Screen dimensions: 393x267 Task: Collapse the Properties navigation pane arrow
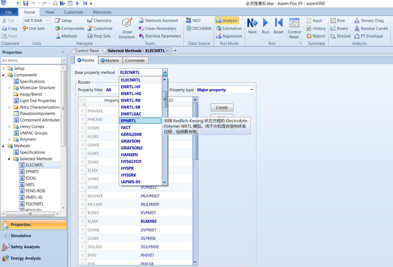[x=63, y=52]
